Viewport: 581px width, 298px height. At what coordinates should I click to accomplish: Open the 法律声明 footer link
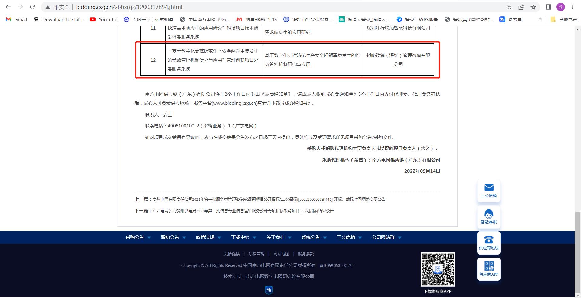click(256, 254)
